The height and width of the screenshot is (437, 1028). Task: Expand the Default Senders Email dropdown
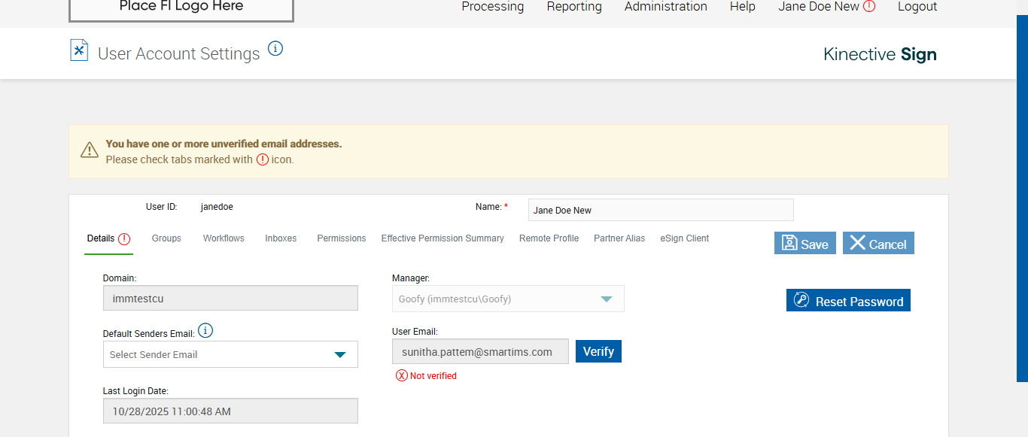pos(340,354)
